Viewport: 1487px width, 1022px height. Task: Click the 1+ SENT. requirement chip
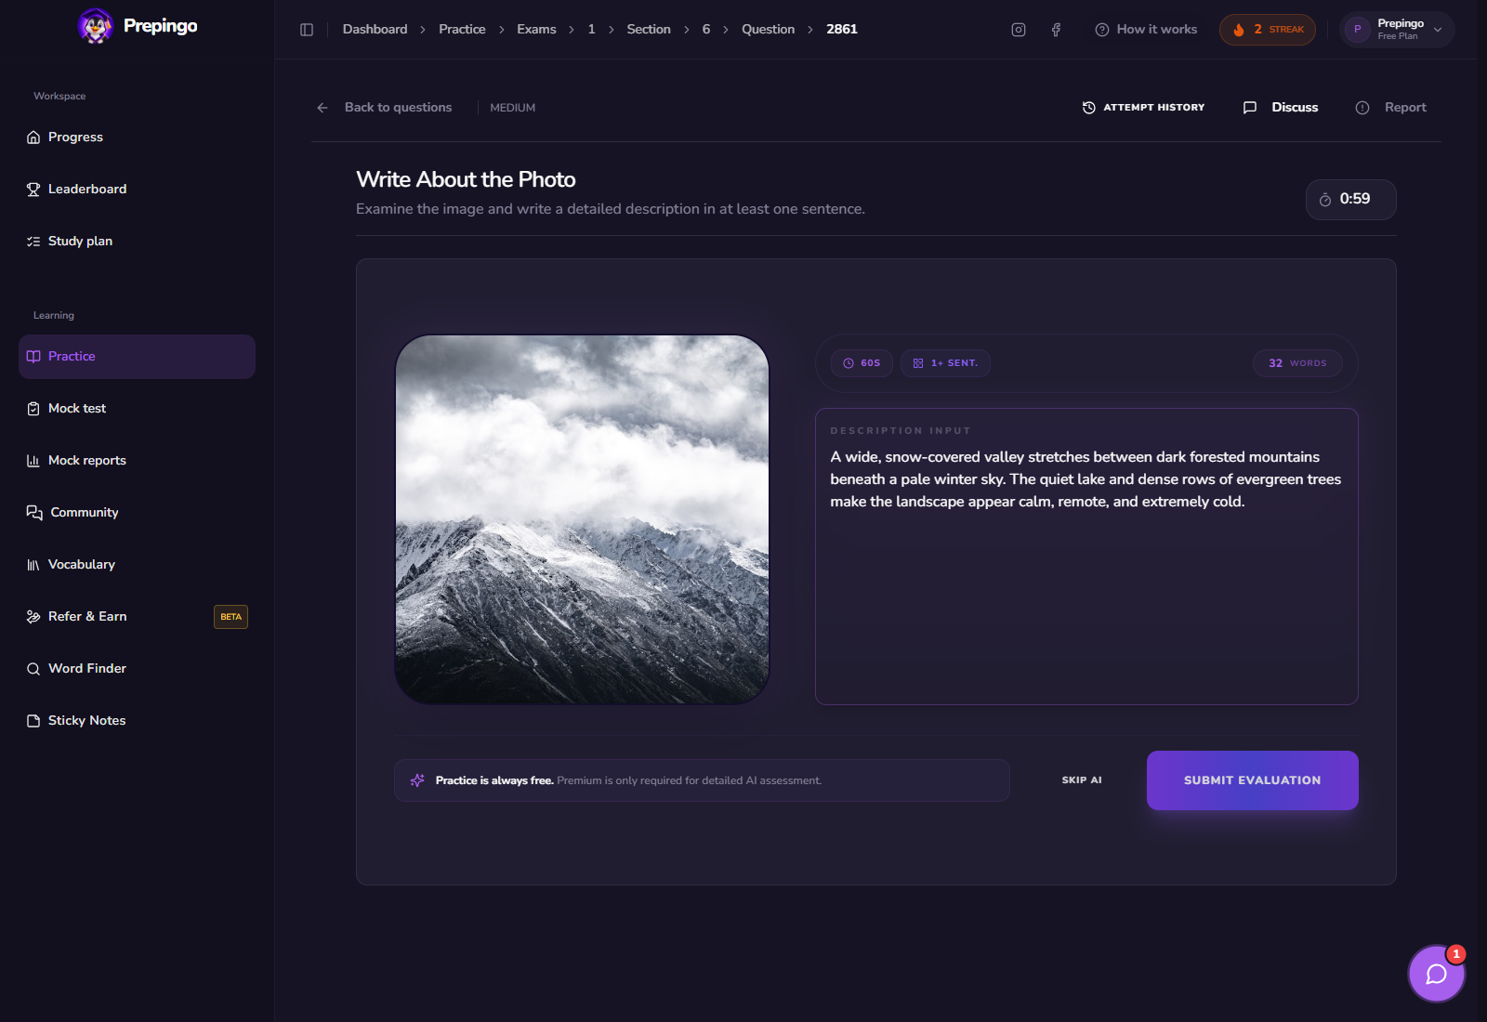pyautogui.click(x=945, y=363)
